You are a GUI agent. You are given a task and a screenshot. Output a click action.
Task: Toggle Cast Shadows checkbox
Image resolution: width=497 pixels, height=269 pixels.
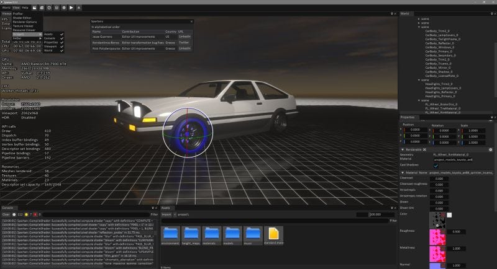436,165
